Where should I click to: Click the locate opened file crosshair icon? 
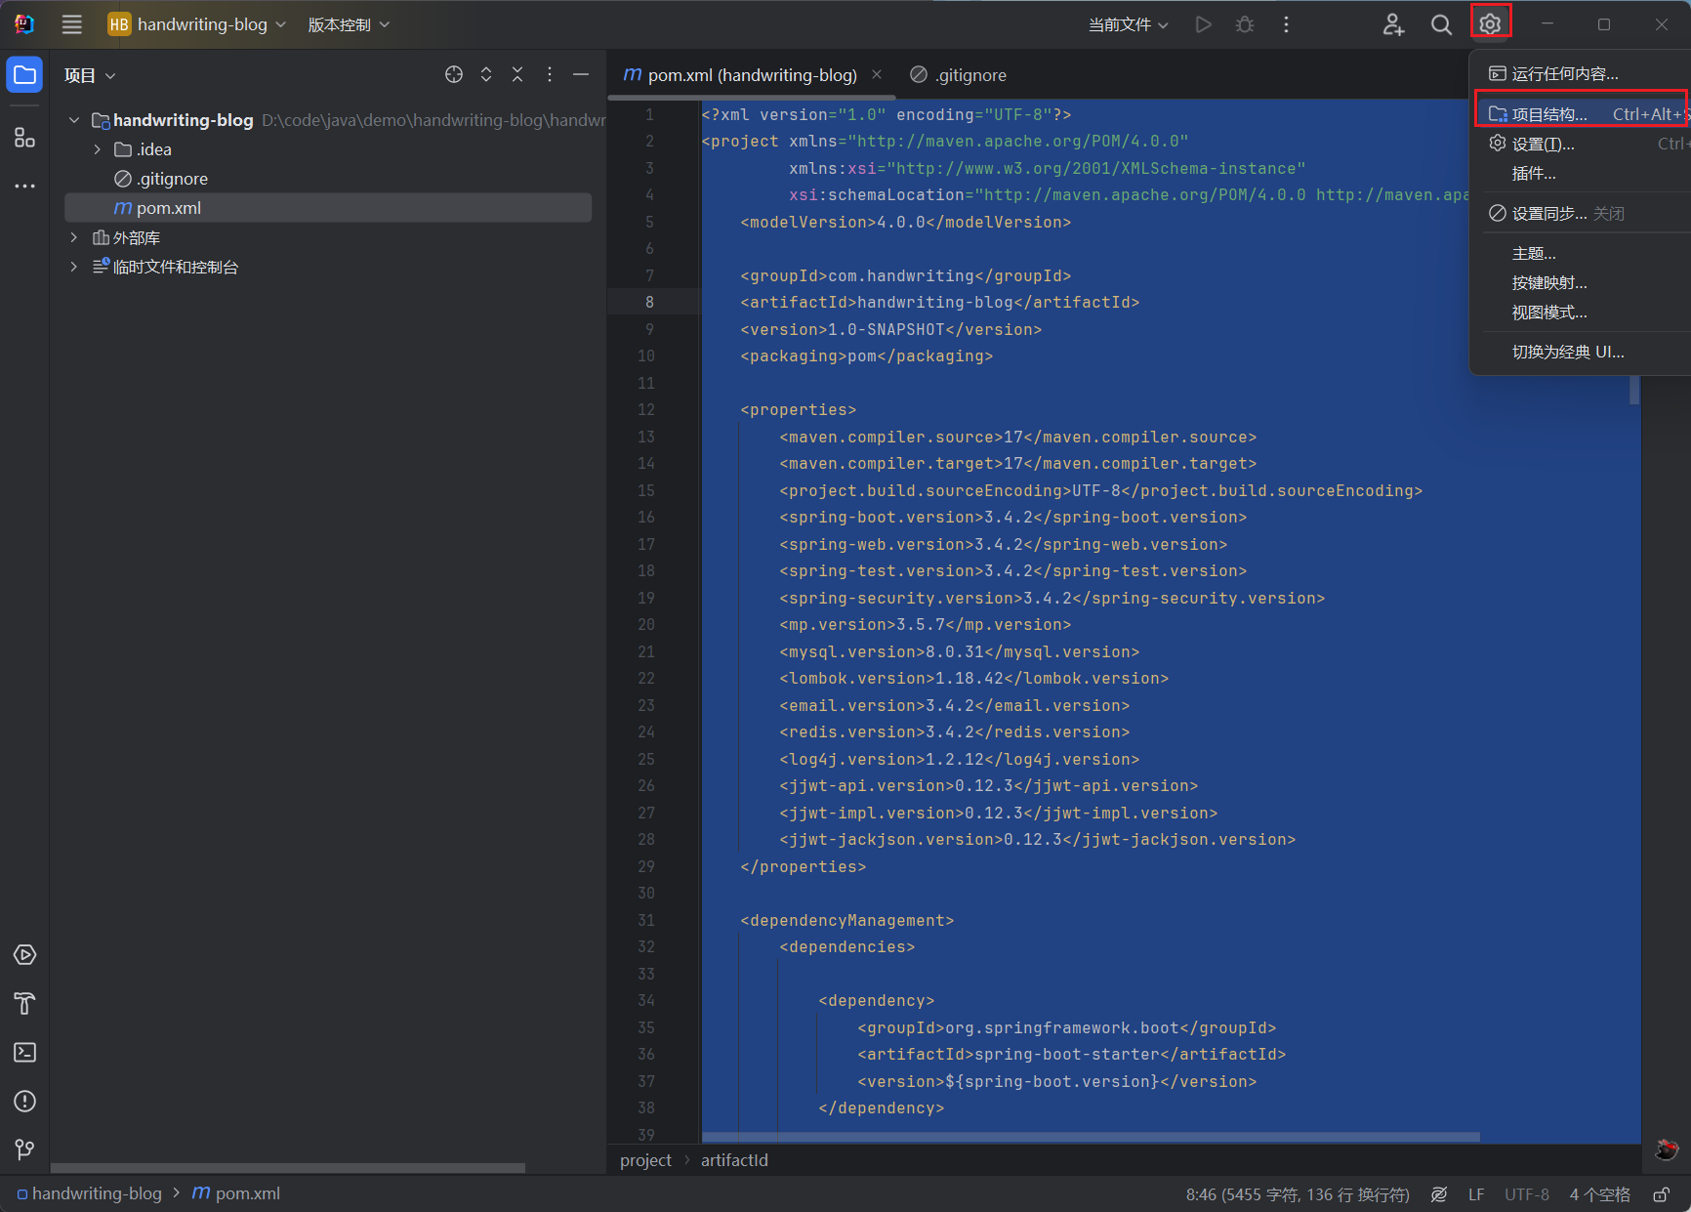coord(454,75)
